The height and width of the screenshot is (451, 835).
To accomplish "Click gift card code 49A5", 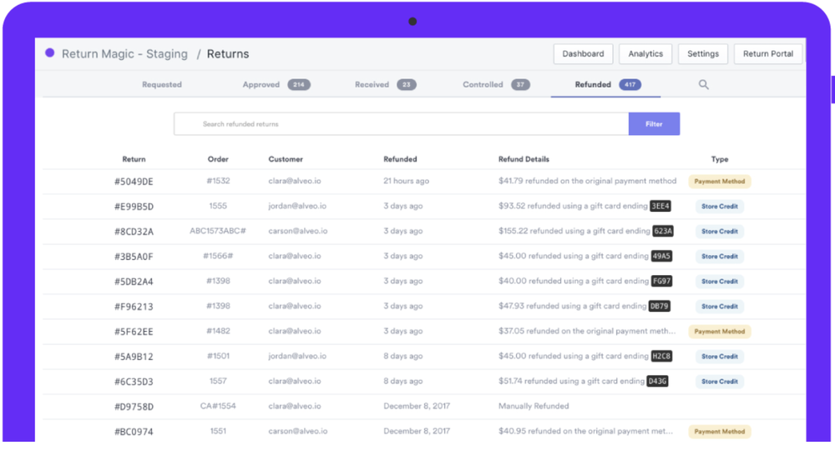I will 661,256.
